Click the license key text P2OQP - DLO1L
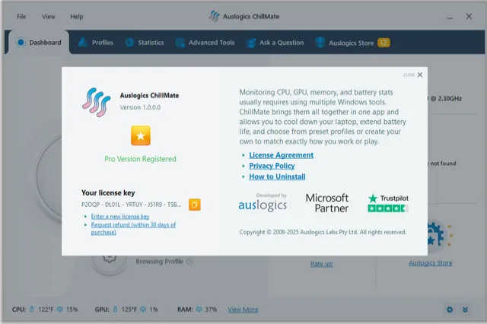 (131, 205)
